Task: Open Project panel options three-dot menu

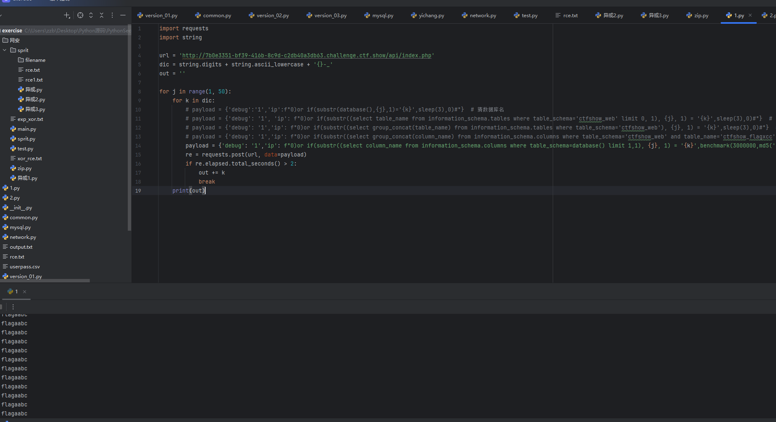Action: coord(112,15)
